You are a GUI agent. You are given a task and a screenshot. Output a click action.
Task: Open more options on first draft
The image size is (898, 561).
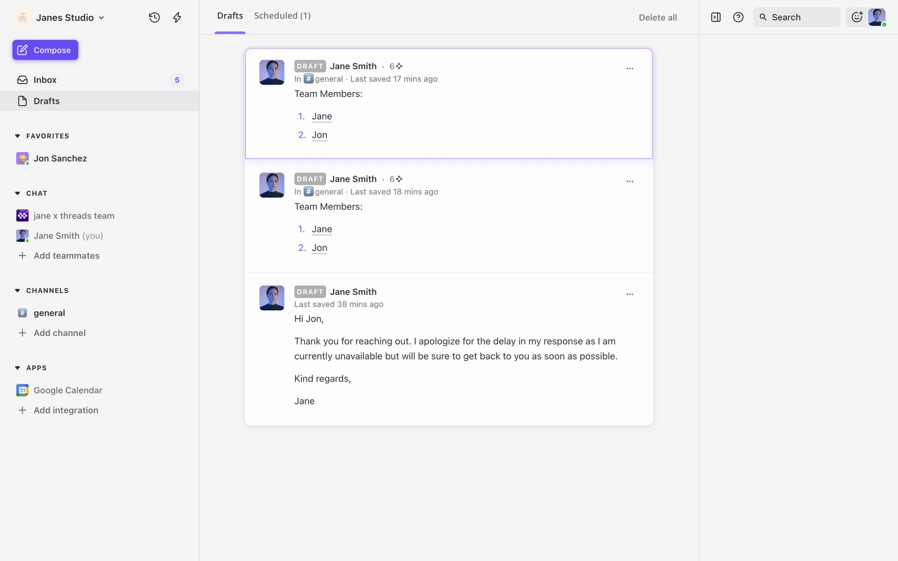[630, 69]
